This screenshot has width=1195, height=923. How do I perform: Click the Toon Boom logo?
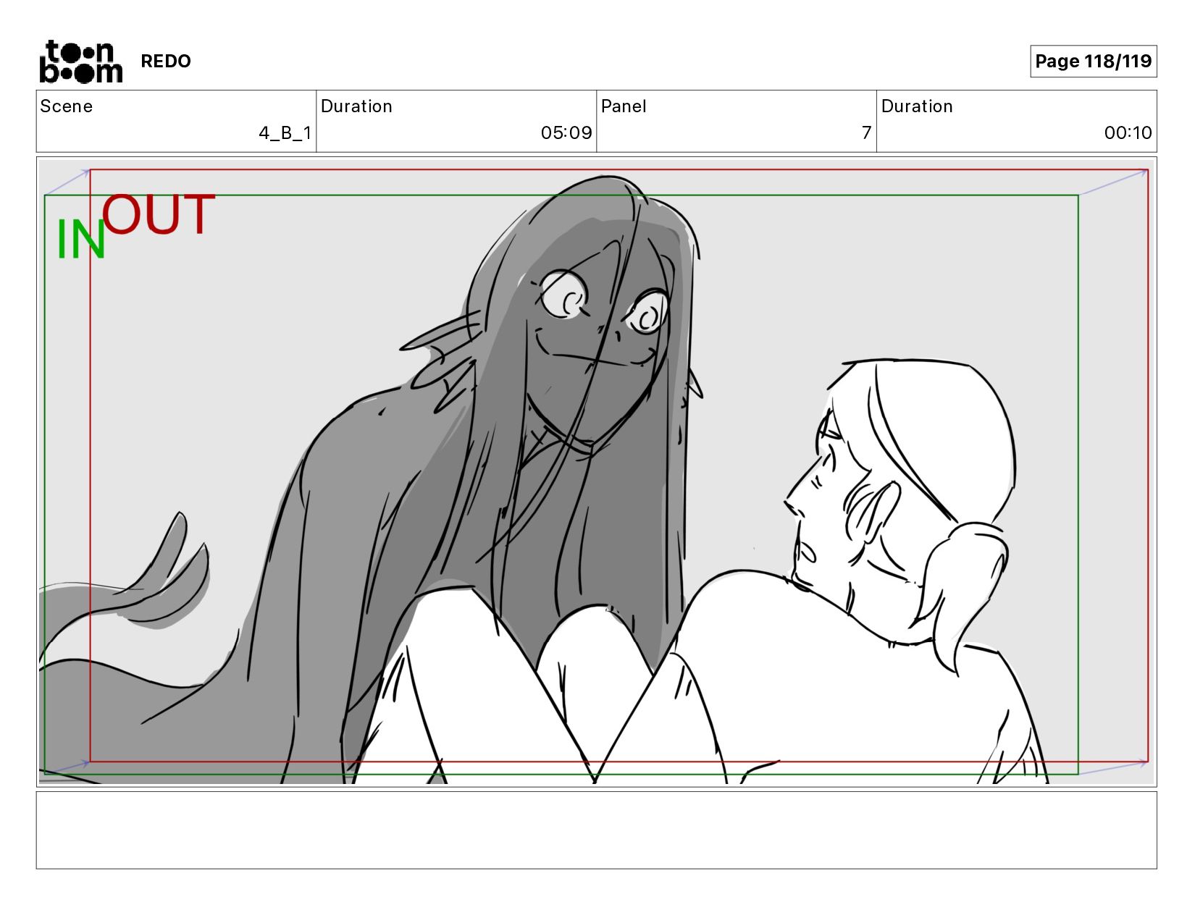click(x=80, y=62)
